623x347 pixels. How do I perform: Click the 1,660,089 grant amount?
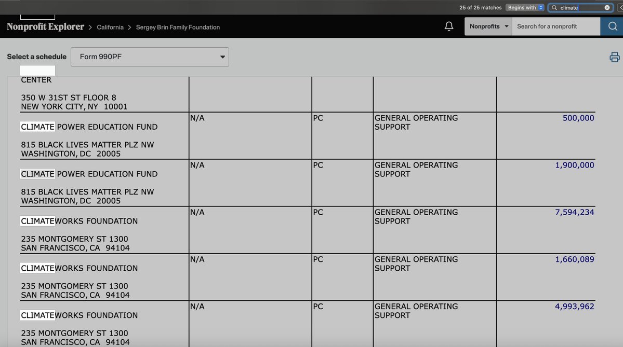point(575,259)
